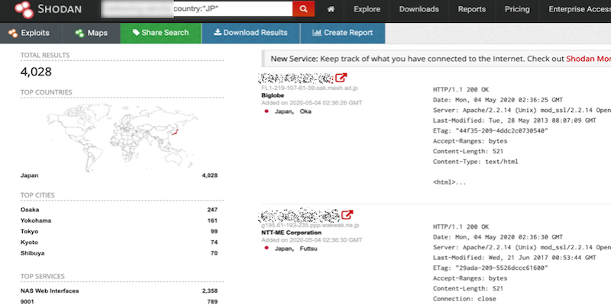Open the blurred IP link above NTT-ME Corporation
611x305 pixels.
pyautogui.click(x=299, y=215)
